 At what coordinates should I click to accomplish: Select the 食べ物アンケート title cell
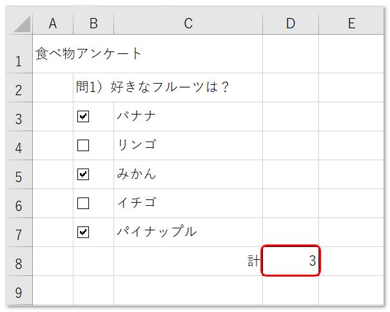[53, 54]
